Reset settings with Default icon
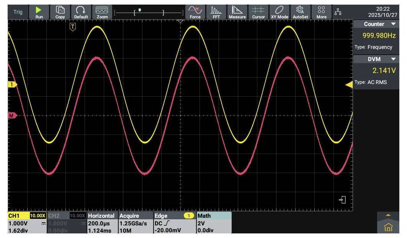Screen dimensions: 407x238 [81, 12]
